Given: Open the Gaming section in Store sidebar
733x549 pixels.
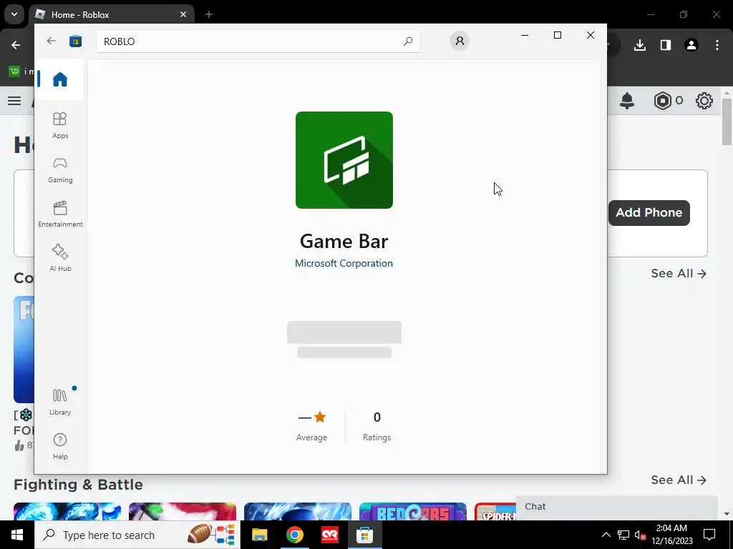Looking at the screenshot, I should coord(60,170).
